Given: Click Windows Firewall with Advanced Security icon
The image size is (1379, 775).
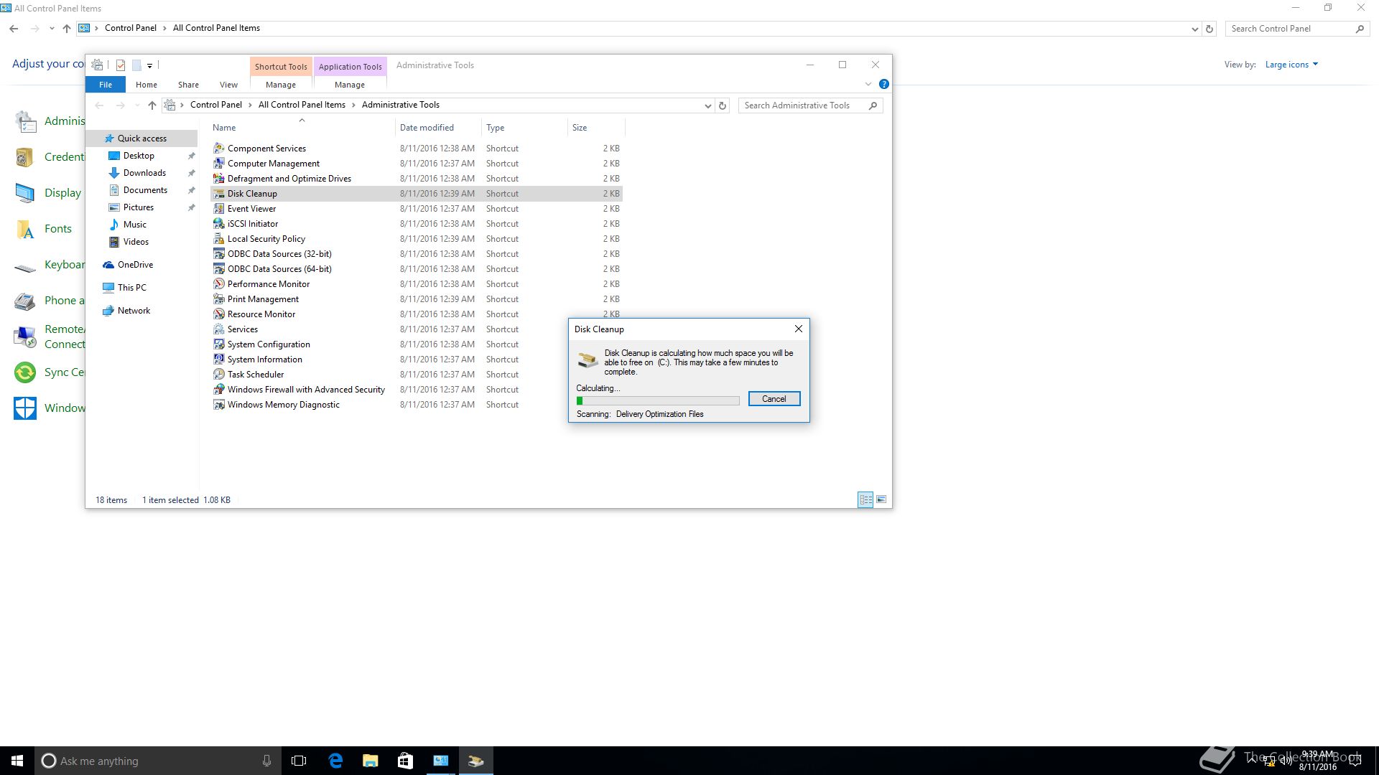Looking at the screenshot, I should 219,389.
